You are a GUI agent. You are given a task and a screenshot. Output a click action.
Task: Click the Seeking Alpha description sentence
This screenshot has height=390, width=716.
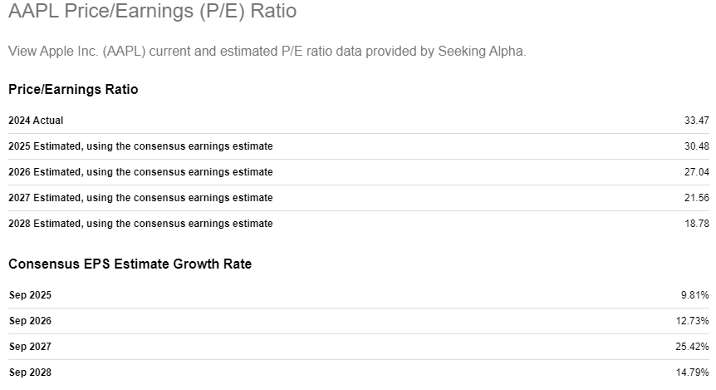267,52
